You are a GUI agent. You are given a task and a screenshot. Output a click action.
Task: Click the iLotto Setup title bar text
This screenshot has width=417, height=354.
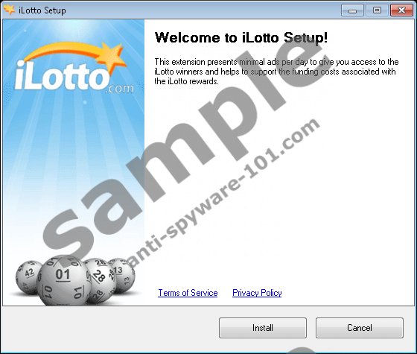pos(42,10)
